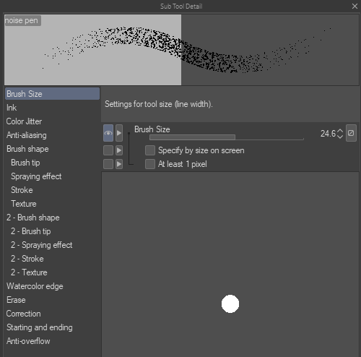This screenshot has width=361, height=357.
Task: Select Brush Size category
Action: (52, 94)
